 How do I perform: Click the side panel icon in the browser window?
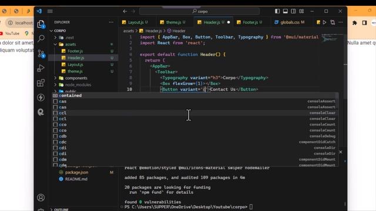364,23
